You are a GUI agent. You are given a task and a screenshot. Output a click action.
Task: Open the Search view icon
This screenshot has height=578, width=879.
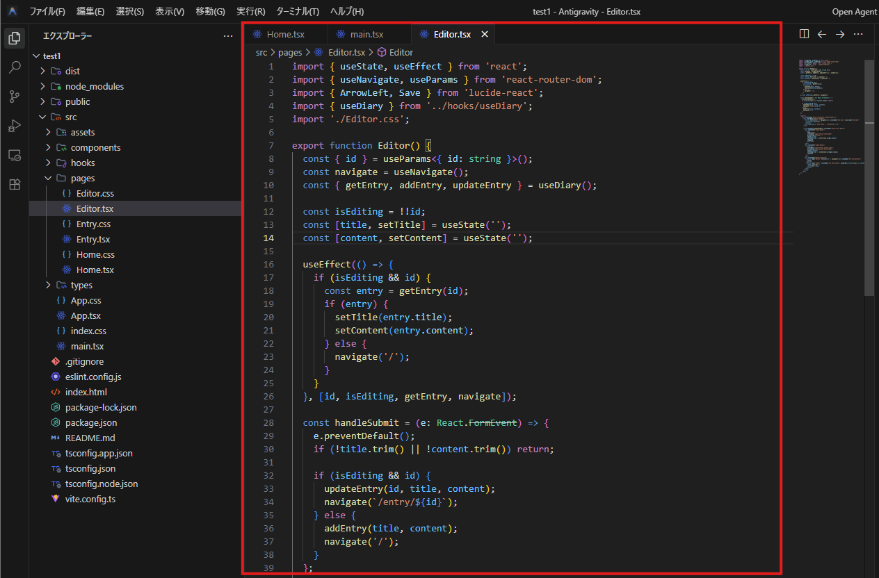pos(14,67)
